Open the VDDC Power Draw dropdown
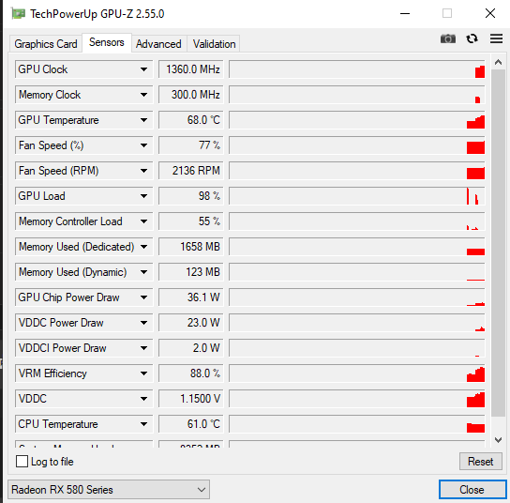Viewport: 510px width, 503px height. pos(83,323)
